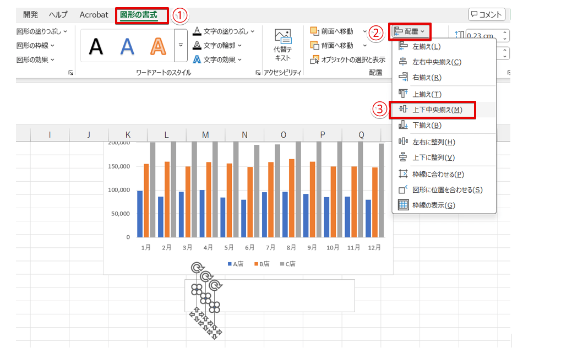Screen dimensions: 561x353
Task: Click column header M
Action: [205, 135]
